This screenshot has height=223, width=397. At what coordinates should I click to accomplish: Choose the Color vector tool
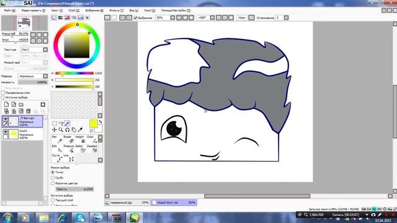pyautogui.click(x=92, y=139)
